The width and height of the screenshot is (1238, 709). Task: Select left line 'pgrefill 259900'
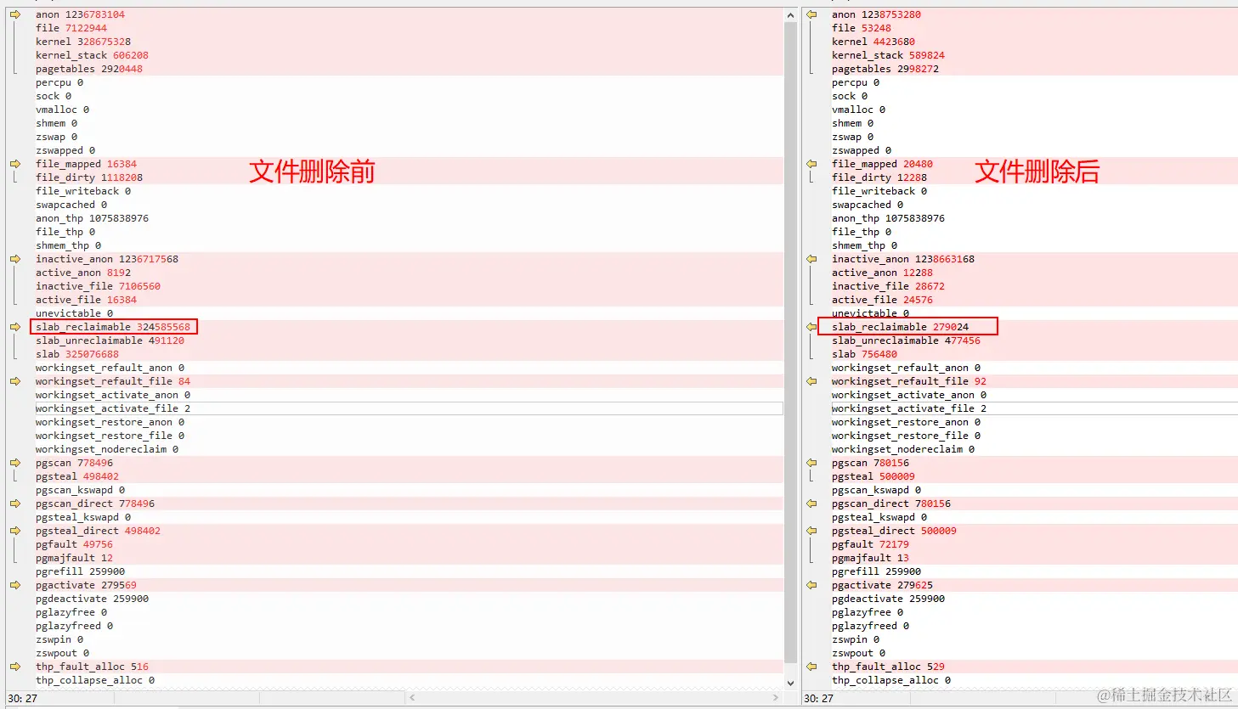pos(80,571)
